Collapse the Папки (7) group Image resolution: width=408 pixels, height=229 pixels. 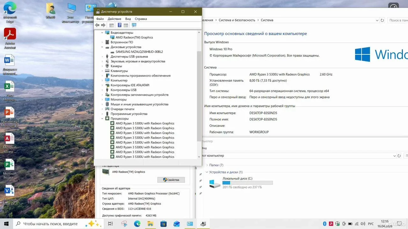(207, 165)
